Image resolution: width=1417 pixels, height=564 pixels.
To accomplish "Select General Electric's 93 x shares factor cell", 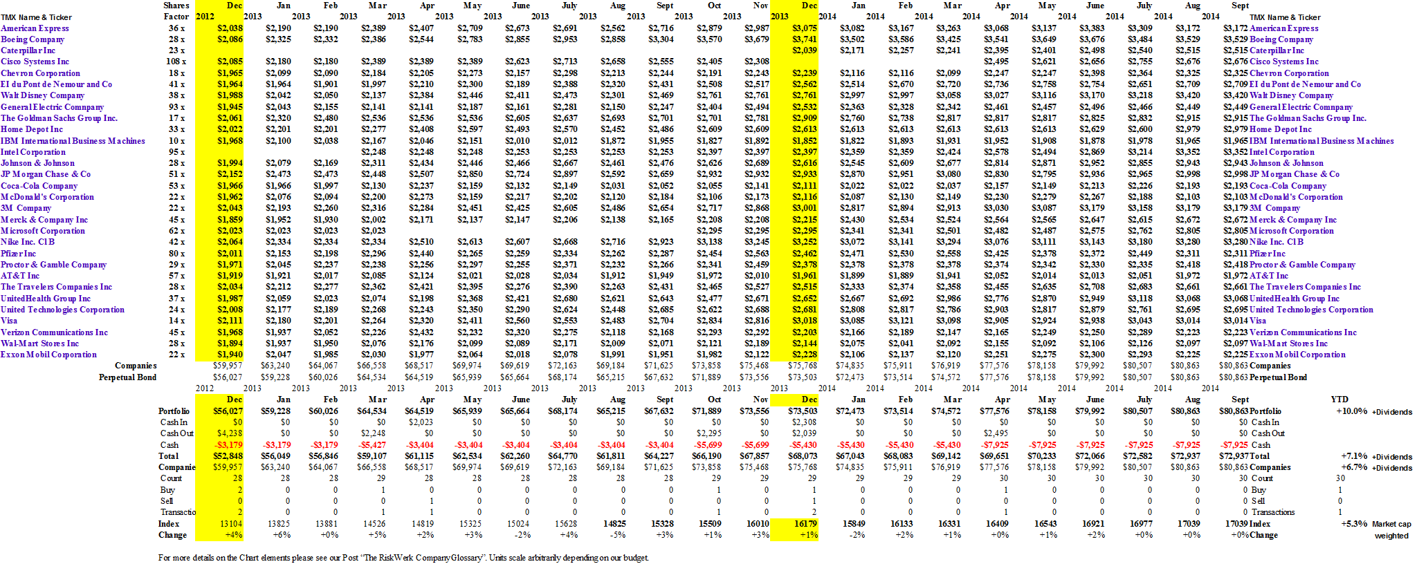I will pos(176,107).
